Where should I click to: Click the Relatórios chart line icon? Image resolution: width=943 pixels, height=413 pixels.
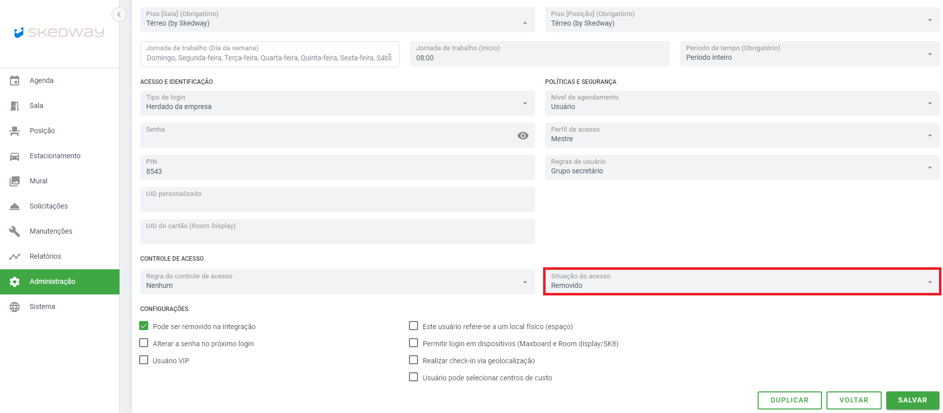pos(15,256)
